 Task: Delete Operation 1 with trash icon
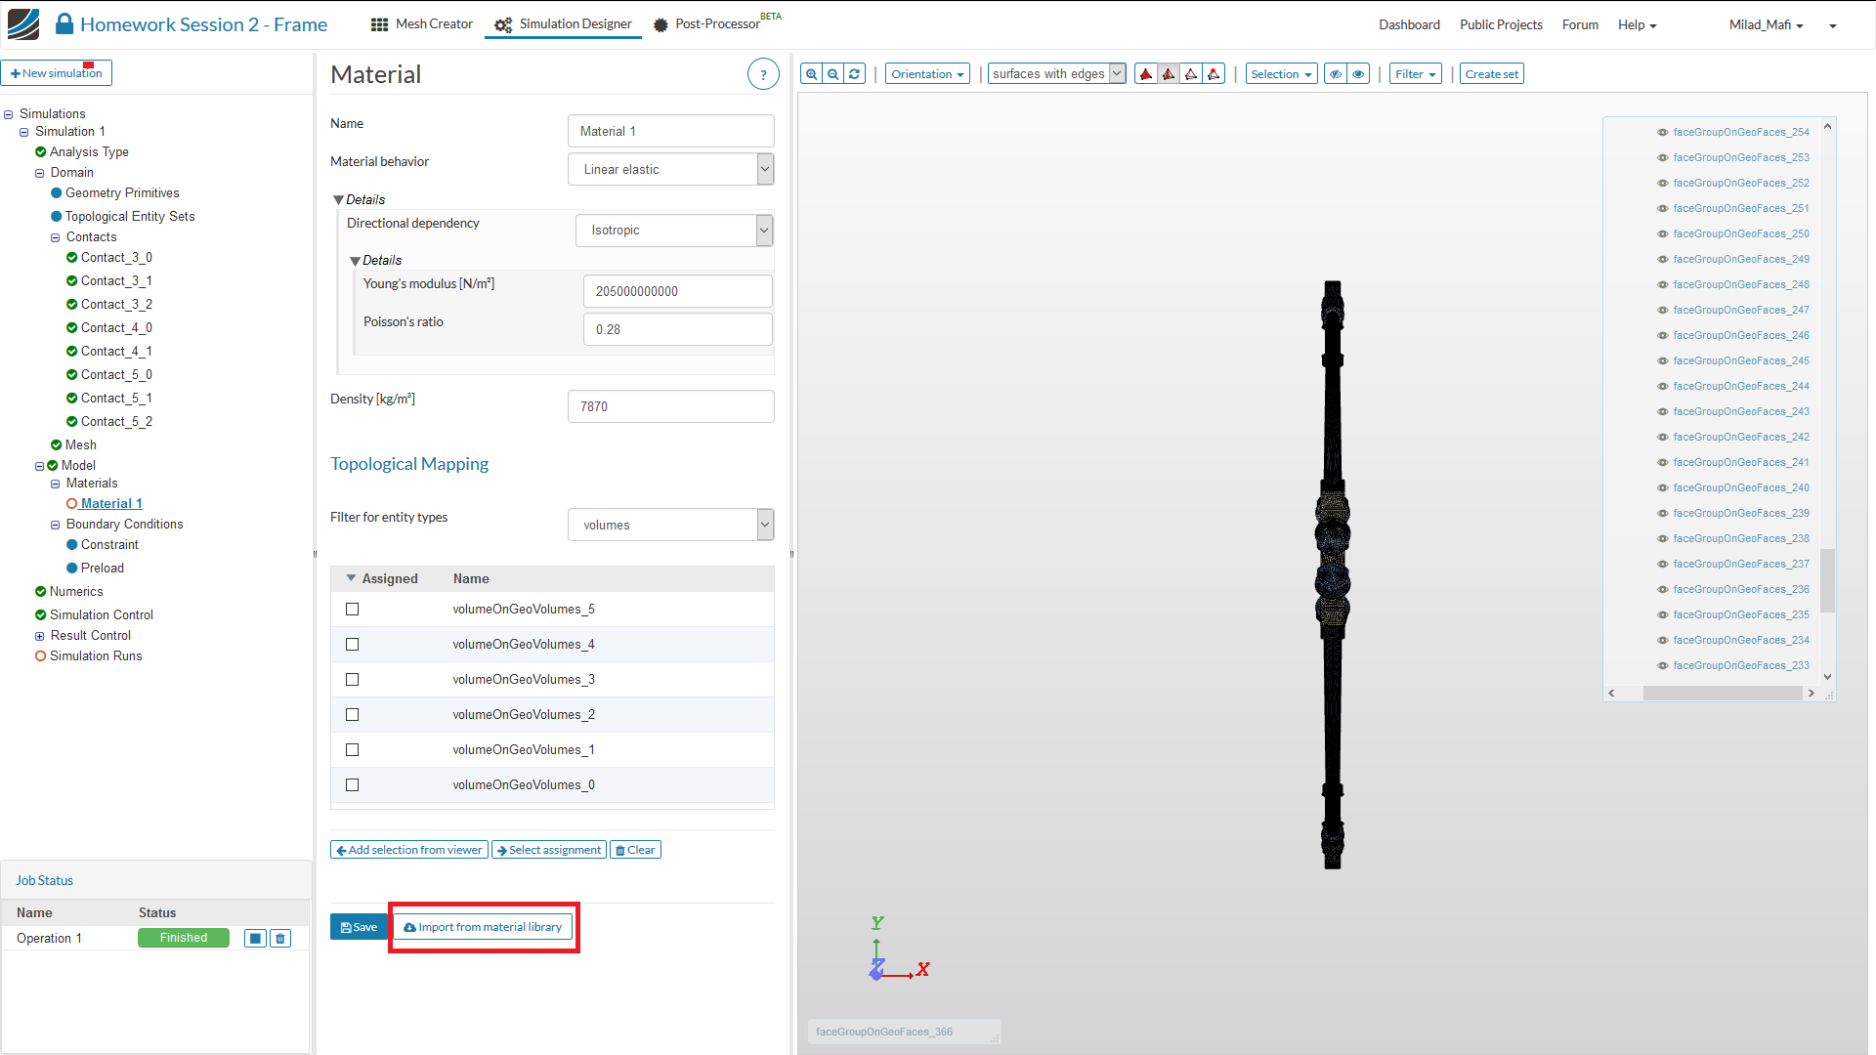(280, 938)
